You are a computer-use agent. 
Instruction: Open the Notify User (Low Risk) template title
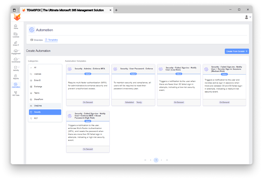click(181, 69)
